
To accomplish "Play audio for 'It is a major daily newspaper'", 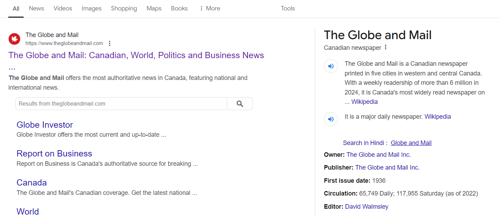I will click(x=331, y=119).
